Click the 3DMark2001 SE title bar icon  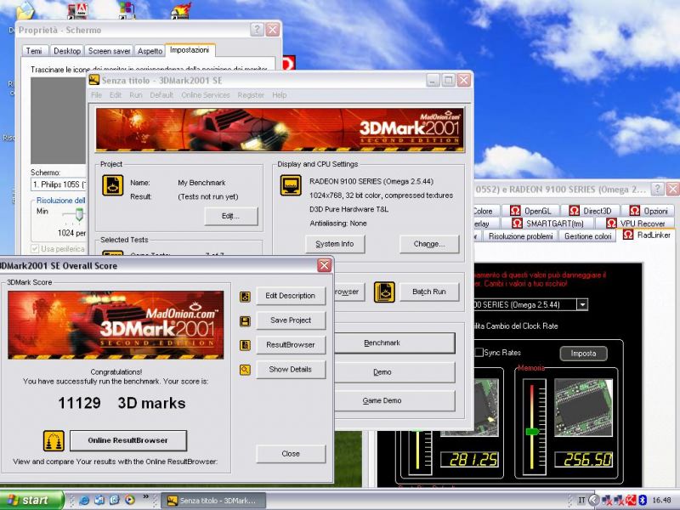click(94, 80)
